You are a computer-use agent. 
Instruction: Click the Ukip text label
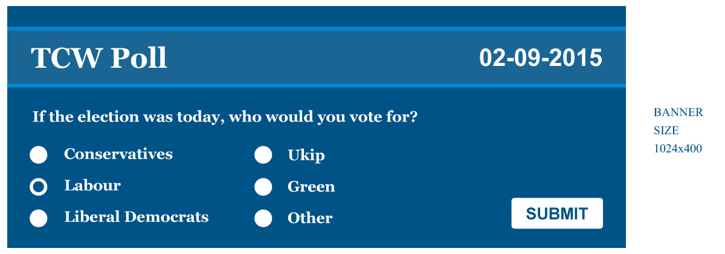306,155
